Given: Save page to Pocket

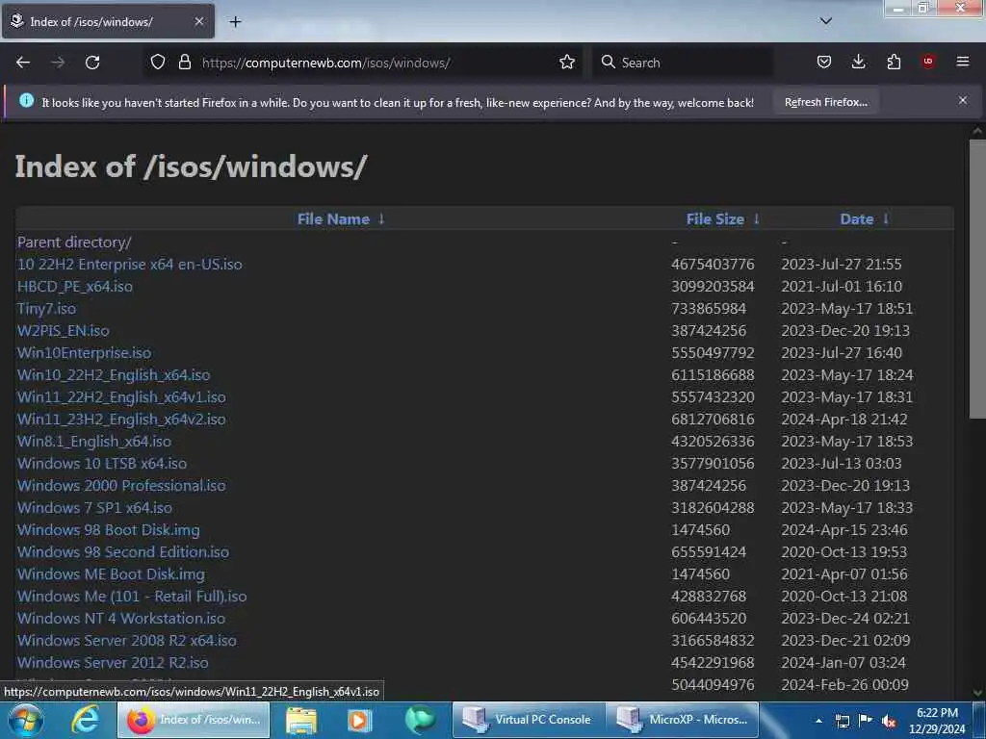Looking at the screenshot, I should point(824,62).
